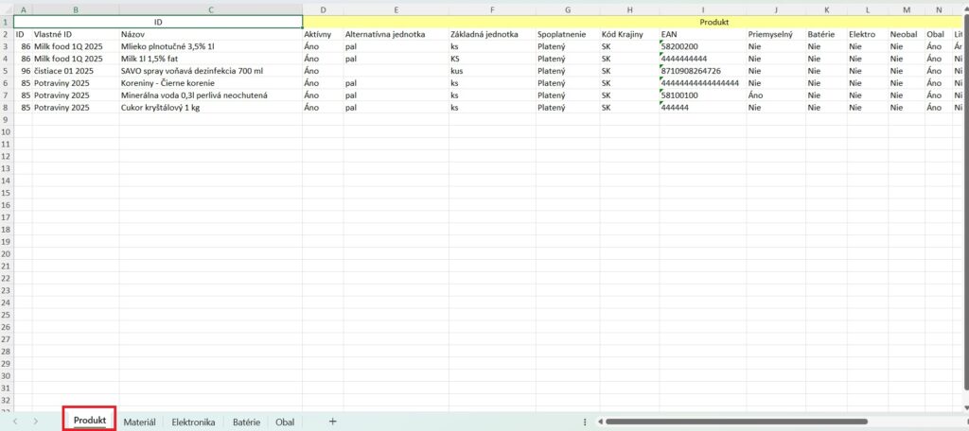
Task: Select the Základná jednotka column heading cell
Action: (x=491, y=34)
